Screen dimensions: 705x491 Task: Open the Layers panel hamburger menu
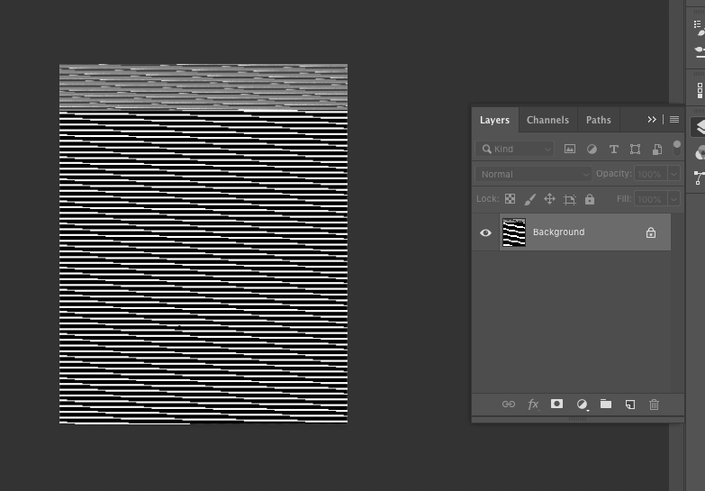pos(674,119)
